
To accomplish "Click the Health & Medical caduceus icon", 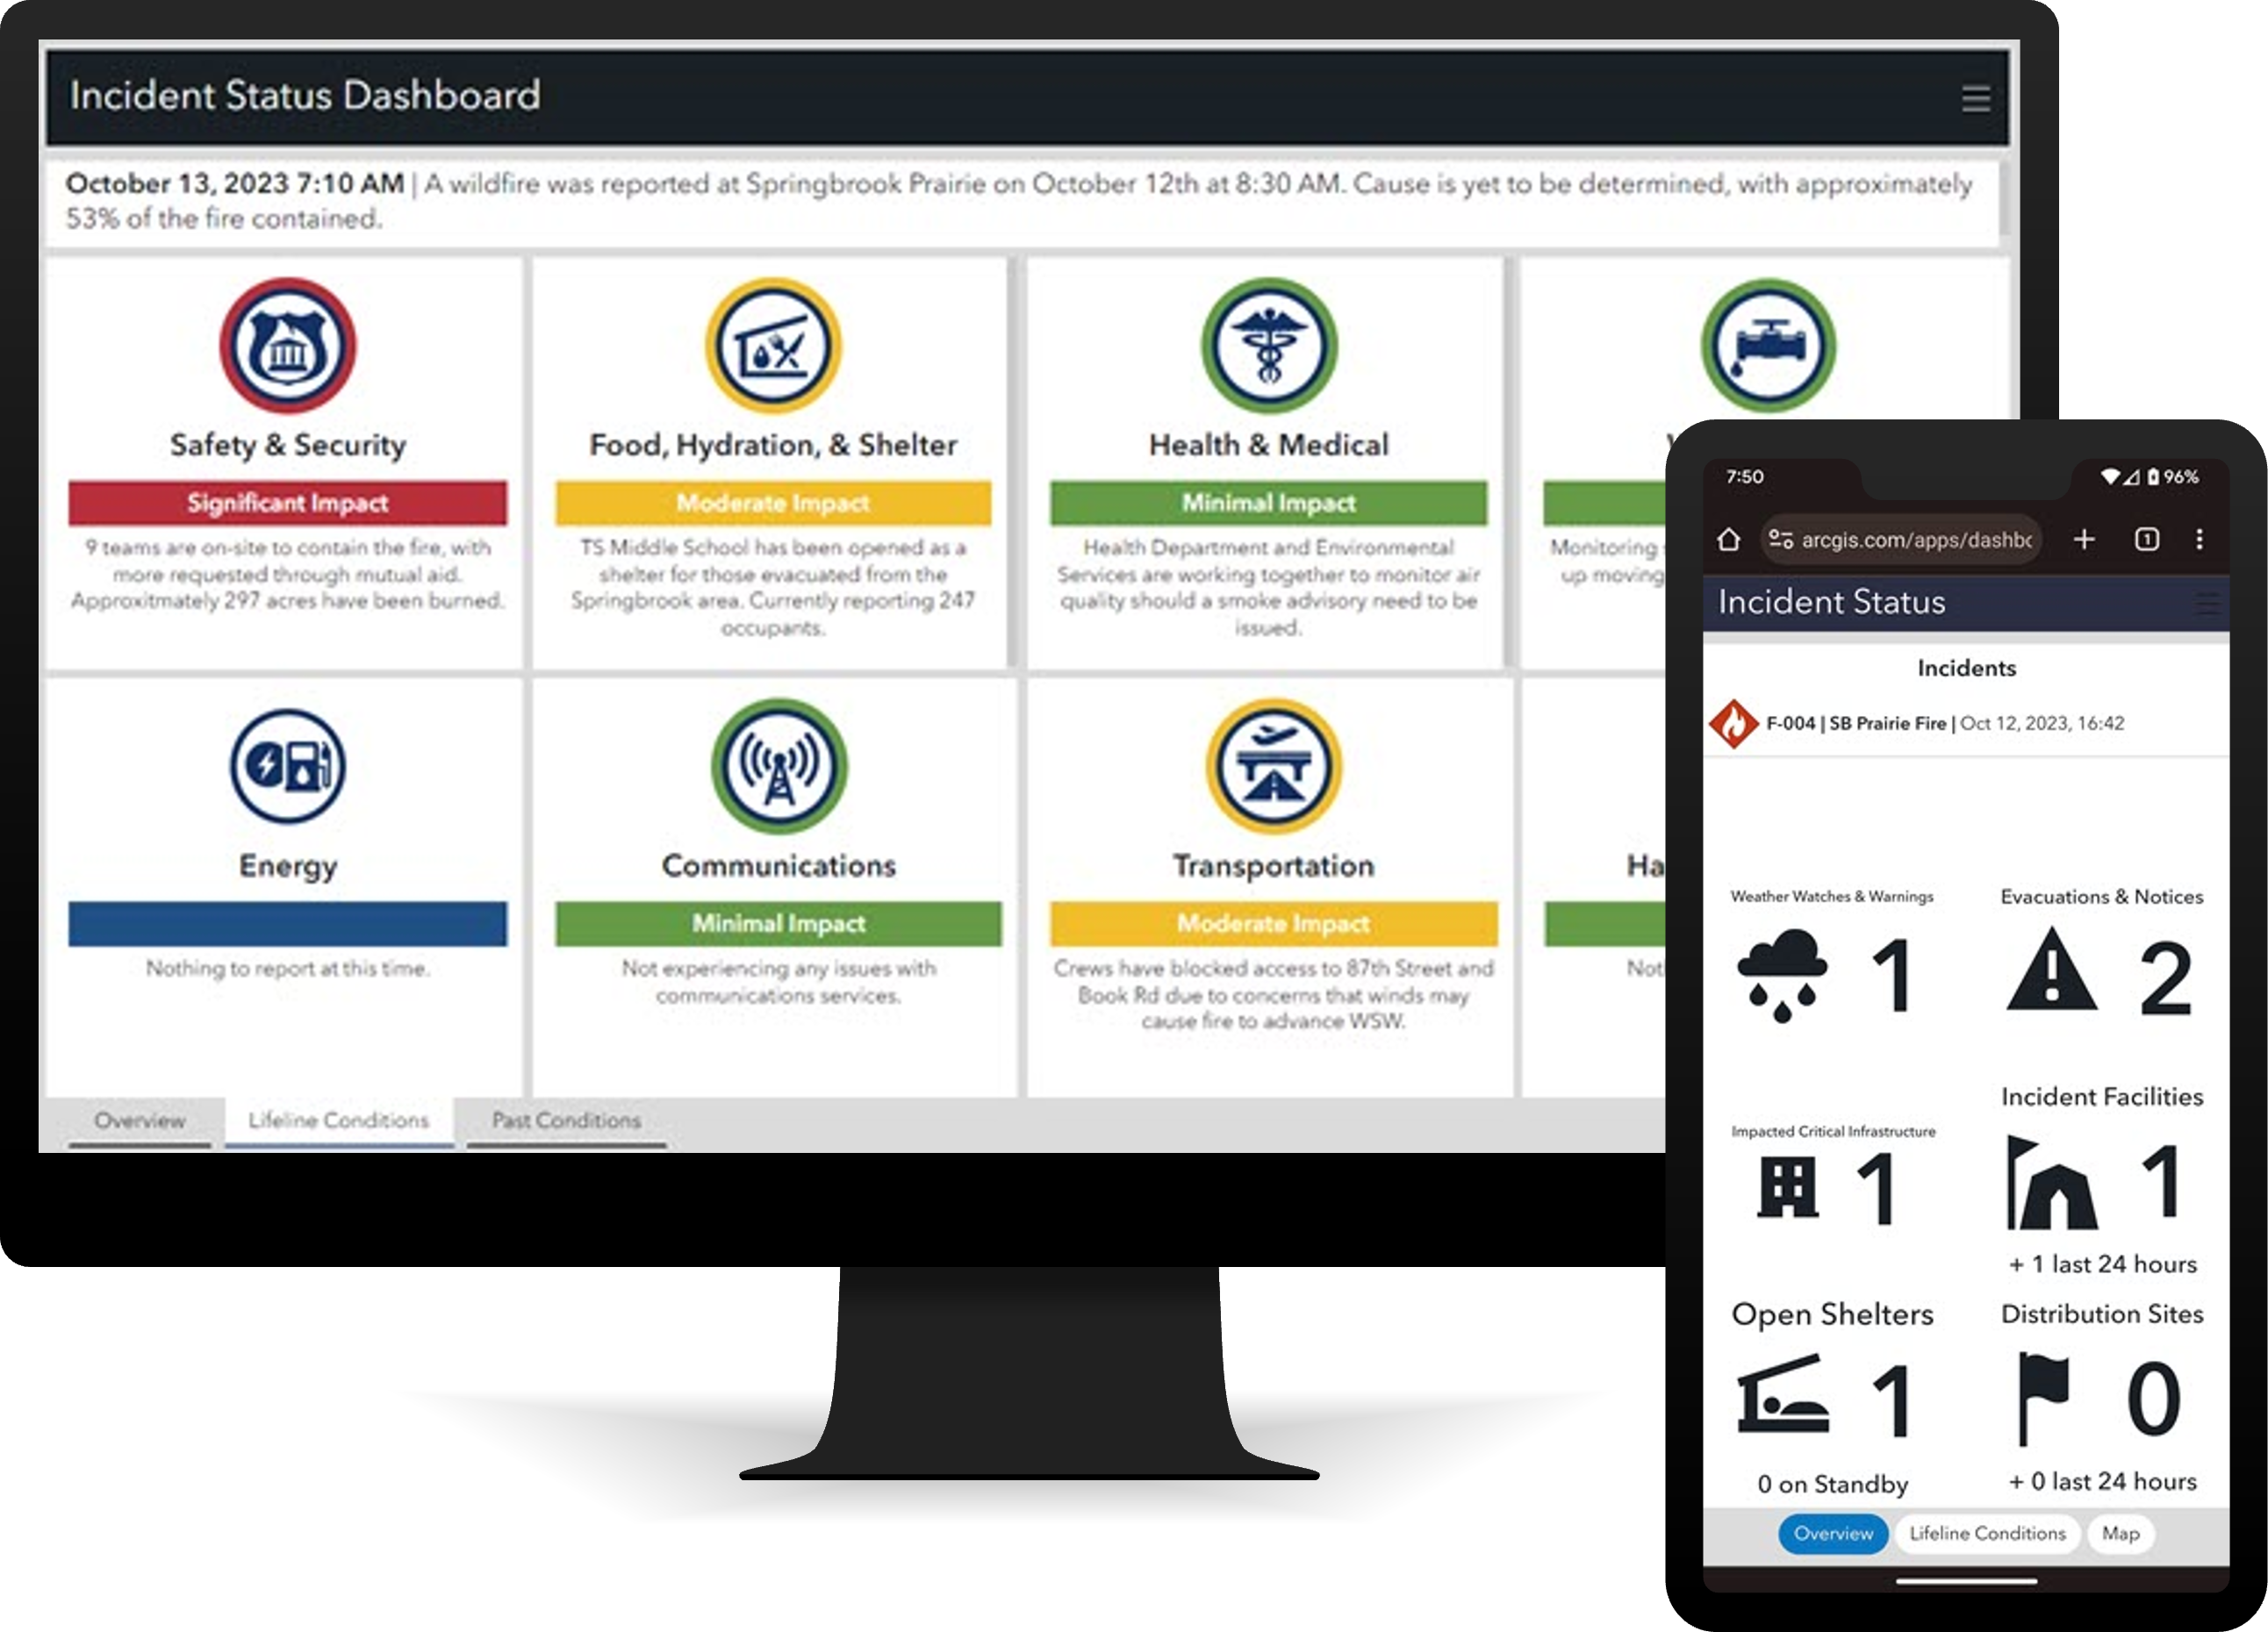I will point(1268,347).
